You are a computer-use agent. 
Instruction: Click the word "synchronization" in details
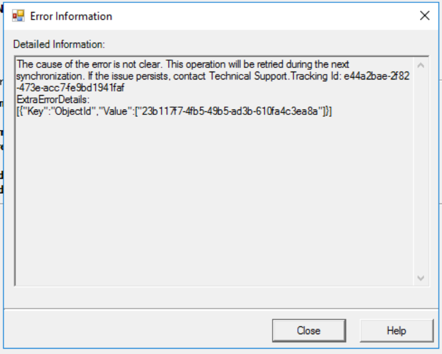coord(49,76)
